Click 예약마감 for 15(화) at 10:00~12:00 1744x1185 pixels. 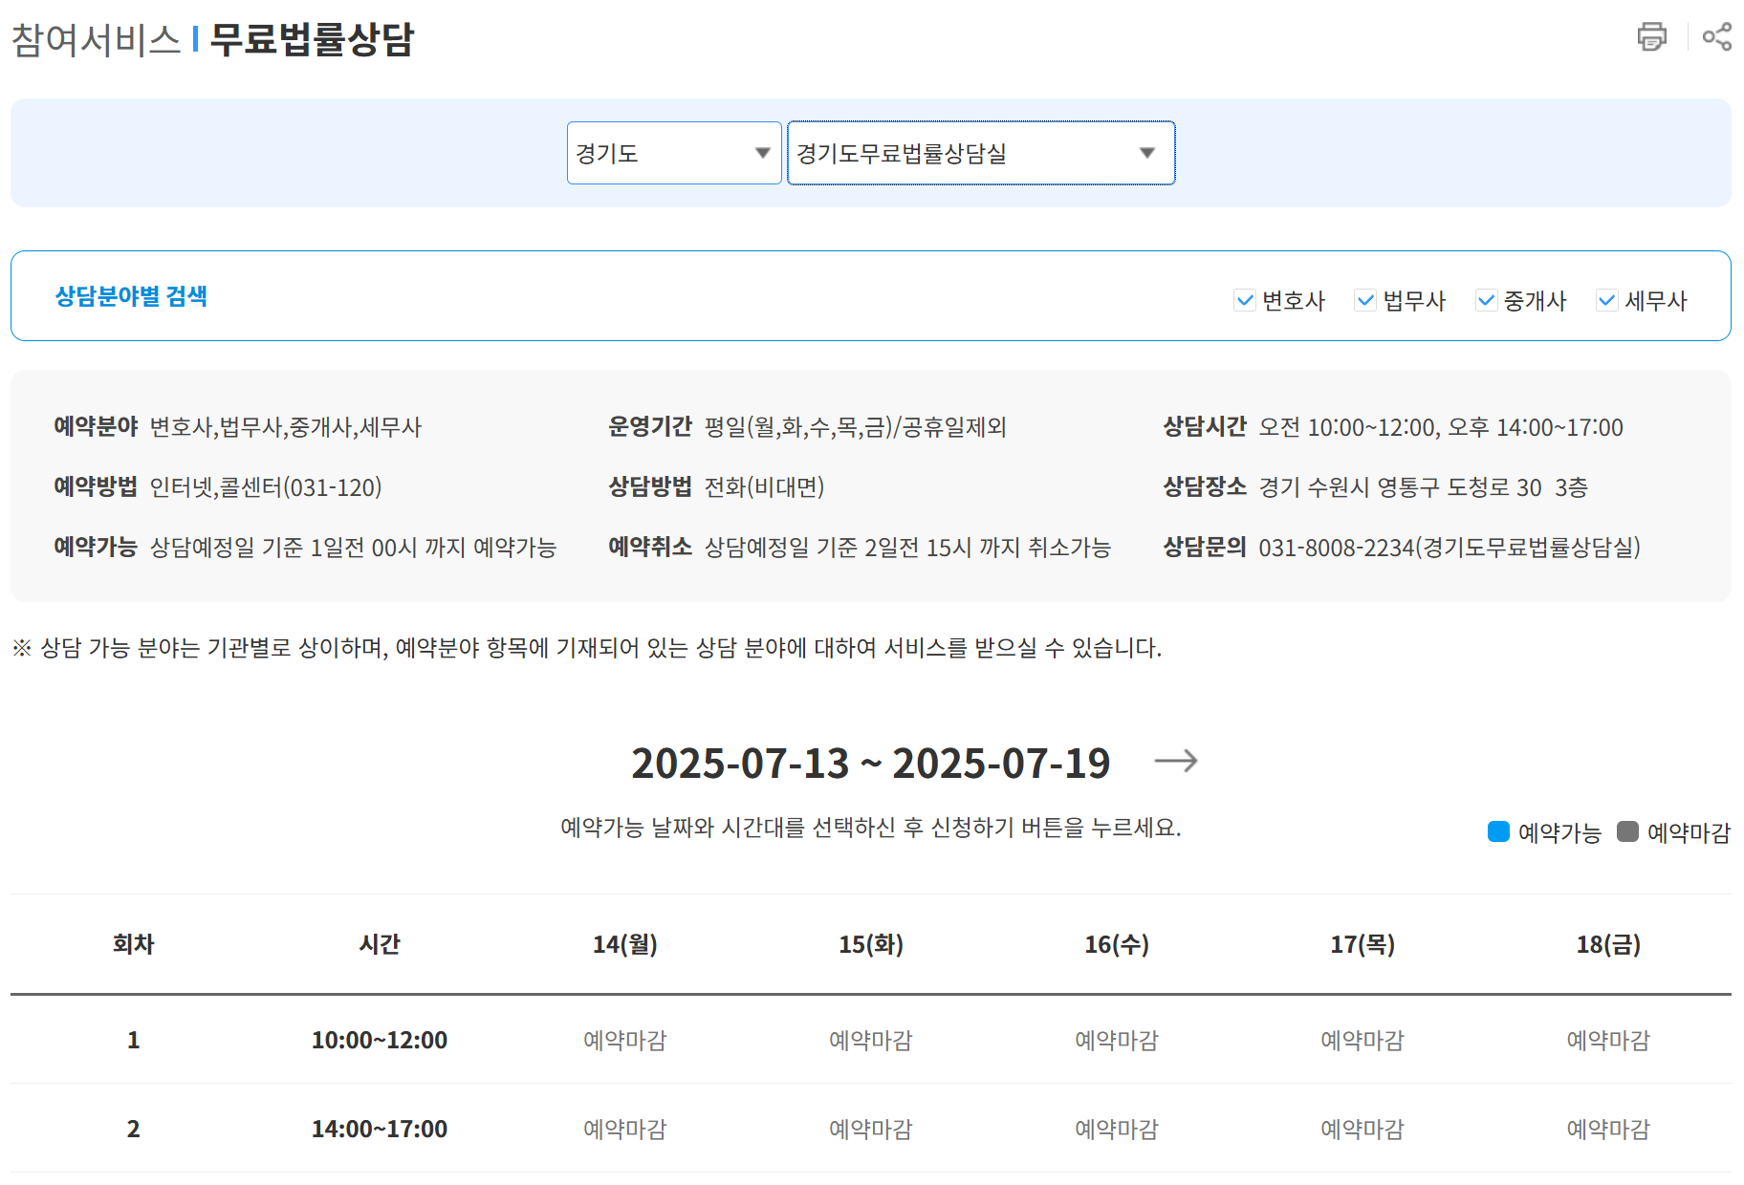tap(871, 1040)
